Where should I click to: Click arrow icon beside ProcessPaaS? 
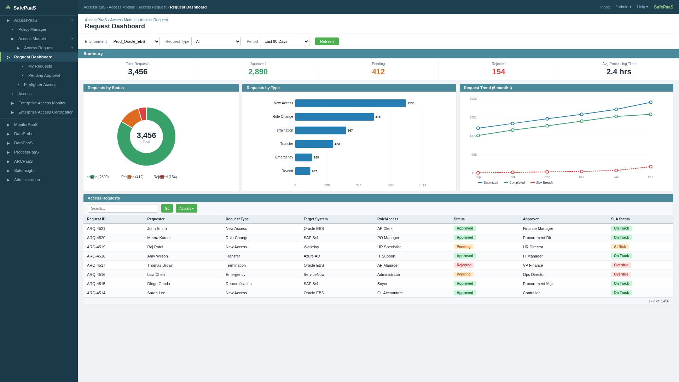(8, 152)
